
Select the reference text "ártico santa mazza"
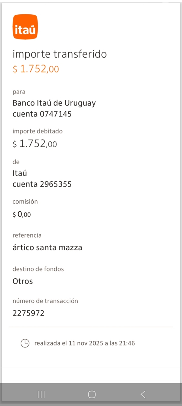coord(47,247)
